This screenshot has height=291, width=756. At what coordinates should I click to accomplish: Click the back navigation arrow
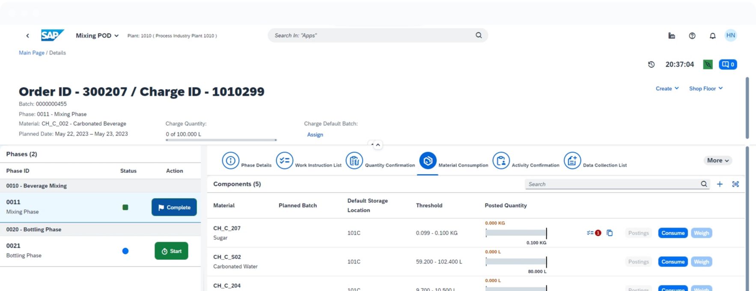[27, 36]
